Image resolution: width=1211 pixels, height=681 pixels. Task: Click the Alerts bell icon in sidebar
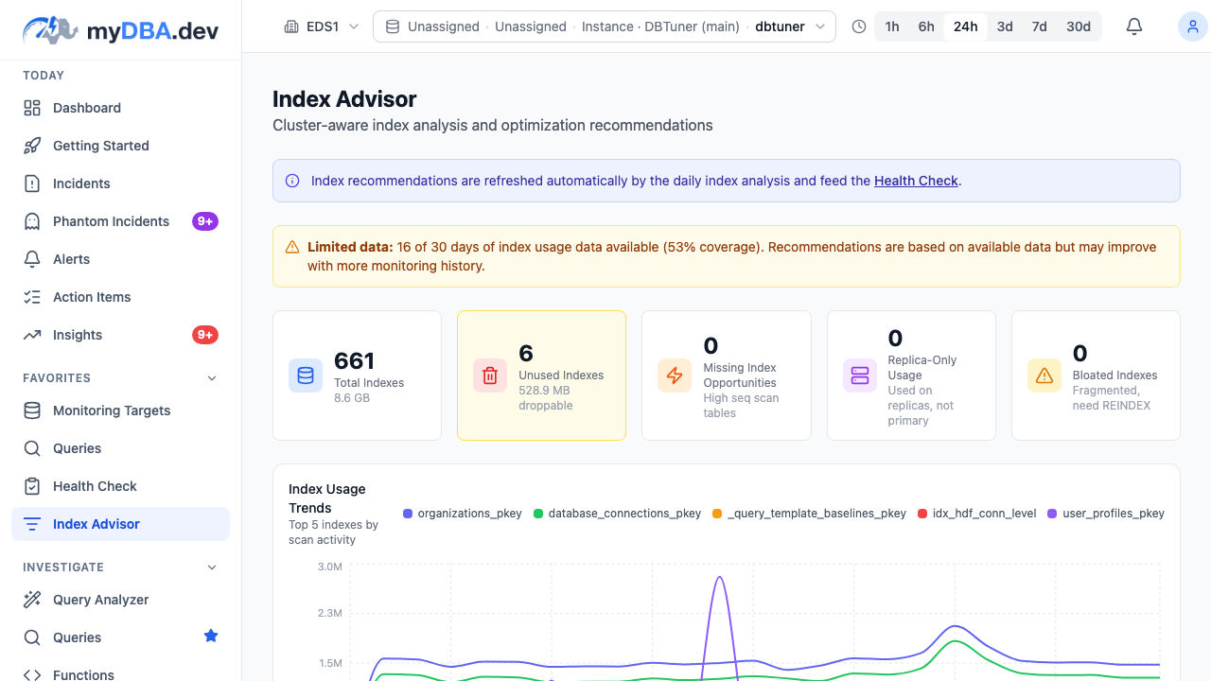32,259
